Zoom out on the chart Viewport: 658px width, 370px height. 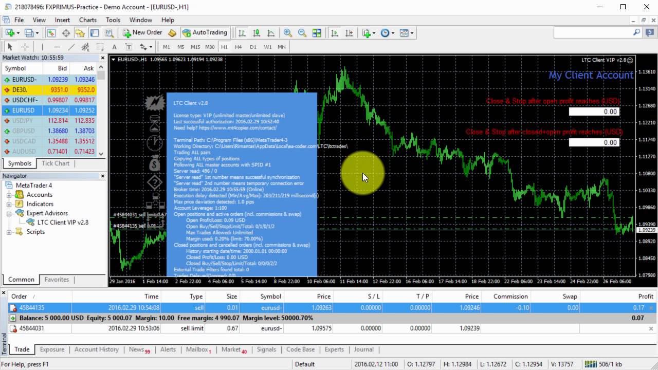[302, 32]
